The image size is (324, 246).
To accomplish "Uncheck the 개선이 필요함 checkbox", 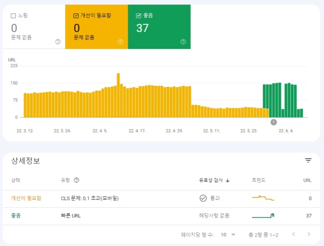I will tap(76, 16).
